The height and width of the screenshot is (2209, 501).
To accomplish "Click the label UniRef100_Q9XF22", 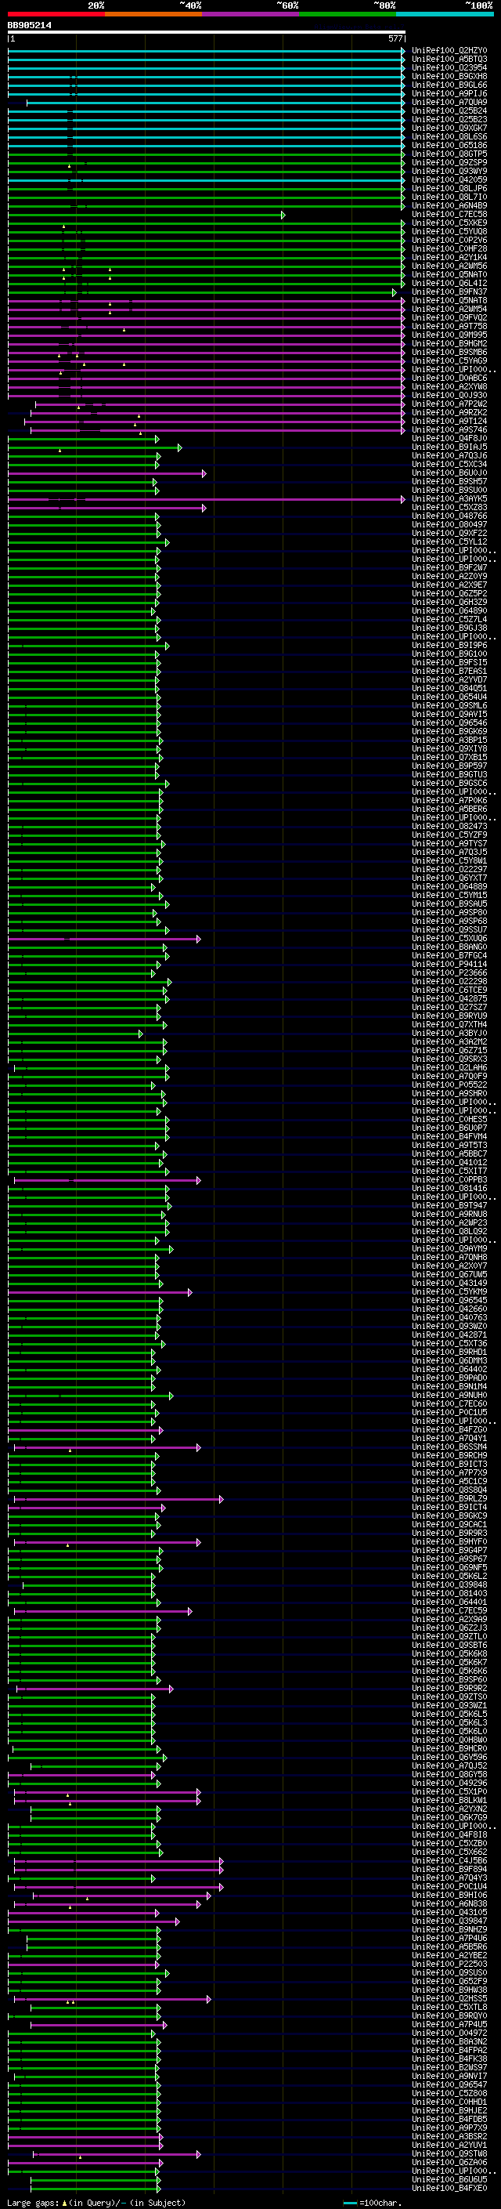I will (449, 534).
